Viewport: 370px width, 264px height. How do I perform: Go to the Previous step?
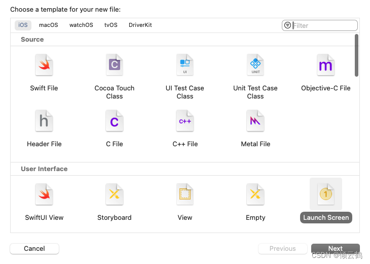283,249
